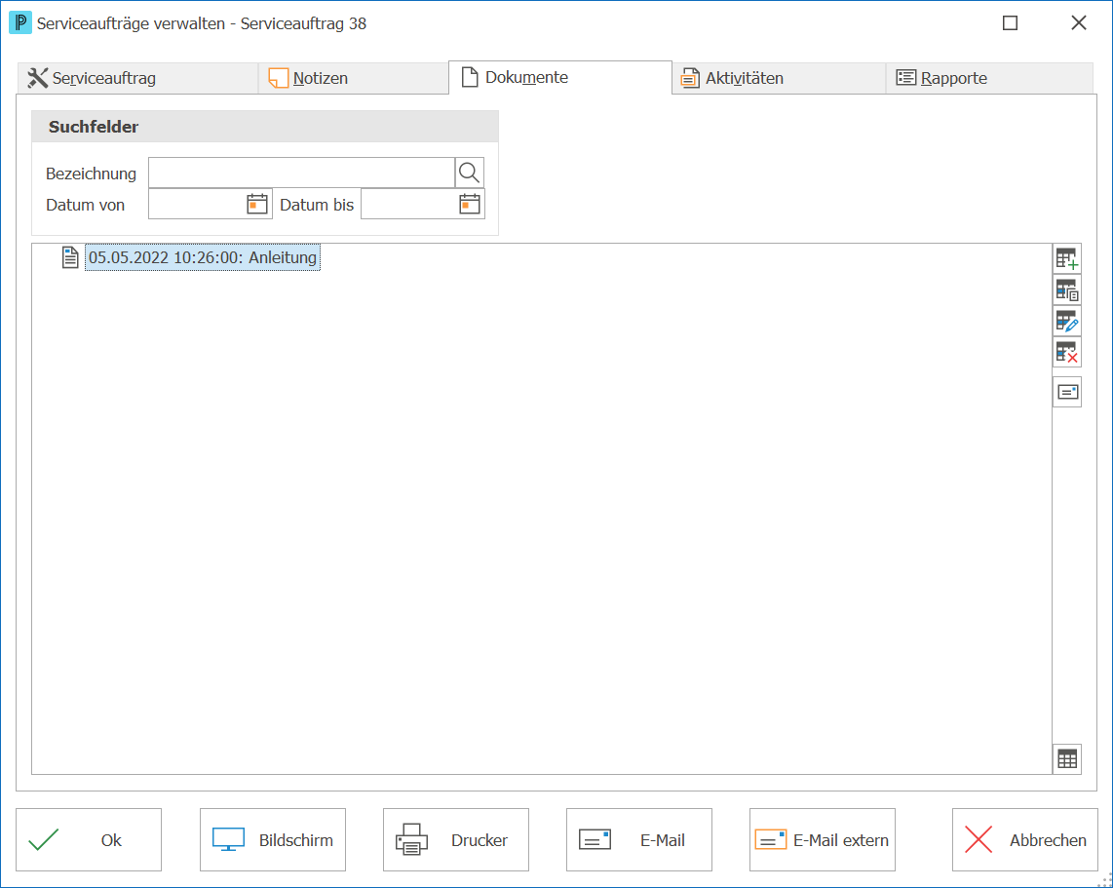Open the Datum bis calendar picker

click(x=469, y=205)
